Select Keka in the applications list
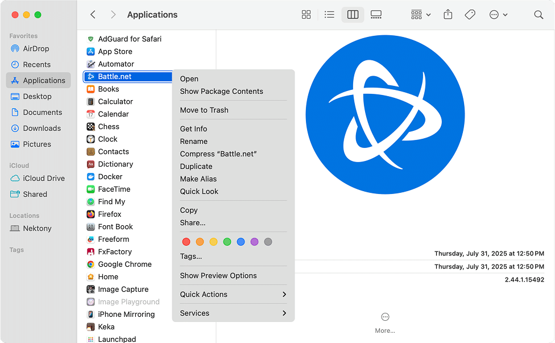Screen dimensions: 555x343 click(101, 327)
